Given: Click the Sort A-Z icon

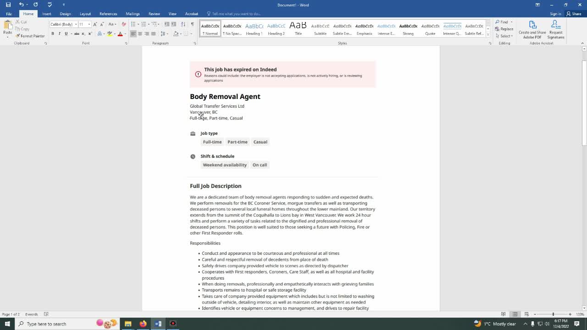Looking at the screenshot, I should point(183,24).
